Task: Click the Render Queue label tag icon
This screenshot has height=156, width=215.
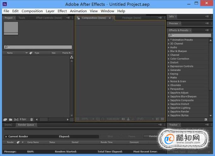Action: (18, 142)
